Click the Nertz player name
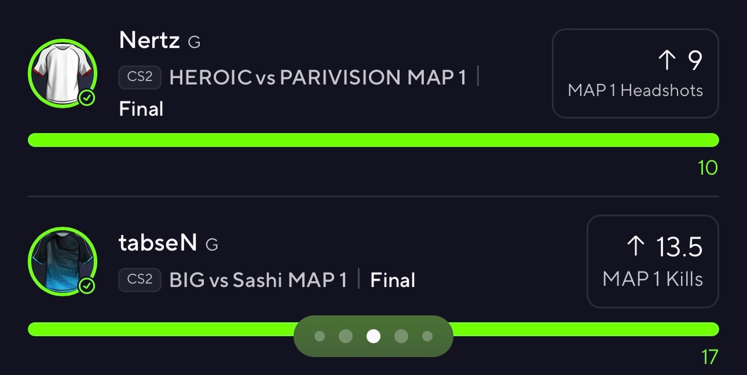The height and width of the screenshot is (375, 747). point(149,41)
